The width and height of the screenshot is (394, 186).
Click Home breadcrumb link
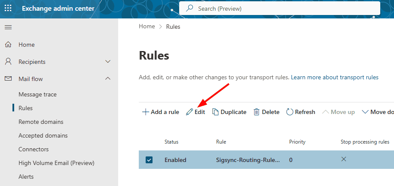[x=147, y=27]
